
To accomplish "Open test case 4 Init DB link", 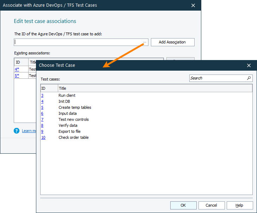I will tap(42, 101).
